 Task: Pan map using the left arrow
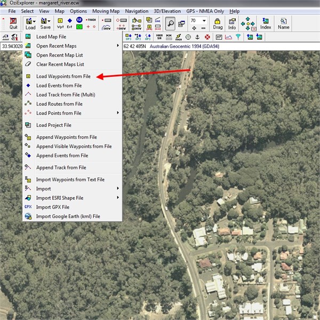[x=243, y=24]
